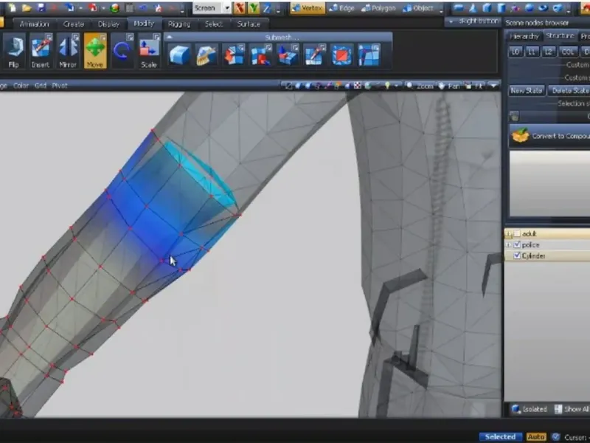This screenshot has height=443, width=590.
Task: Click the third Submesh icon with the red left arrow
Action: pyautogui.click(x=233, y=55)
